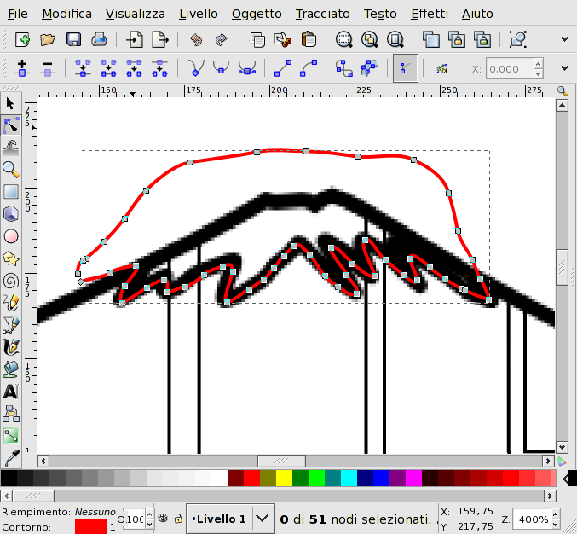
Task: Make selected nodes symmetric
Action: tap(247, 68)
